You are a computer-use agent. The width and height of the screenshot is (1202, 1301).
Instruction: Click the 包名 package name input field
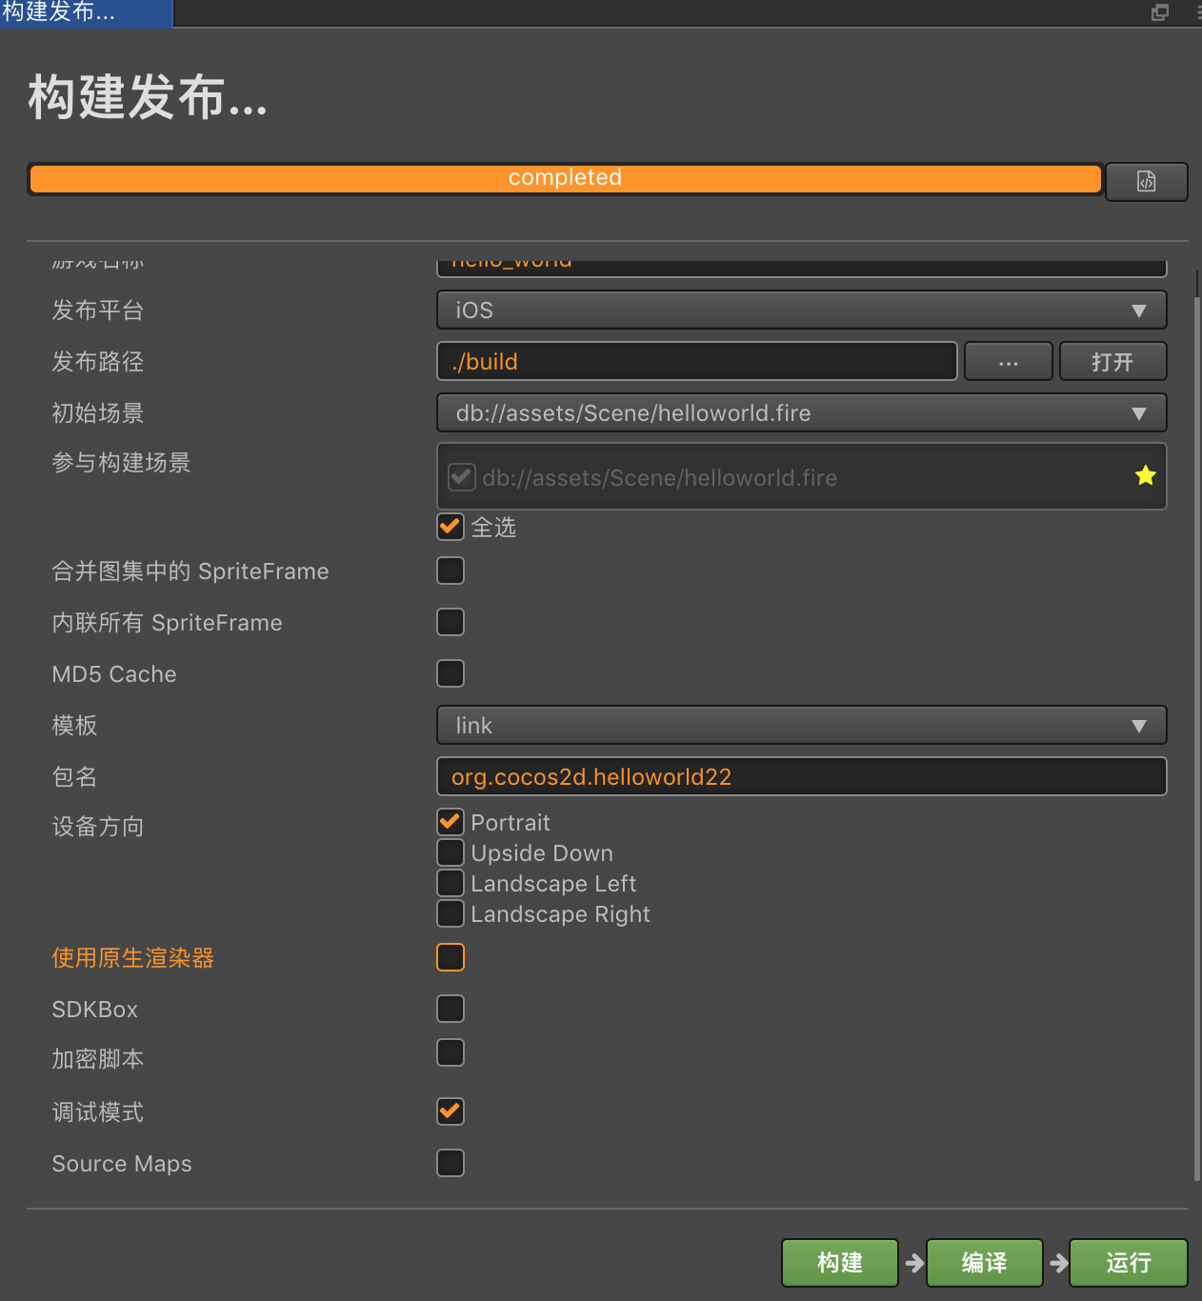801,777
